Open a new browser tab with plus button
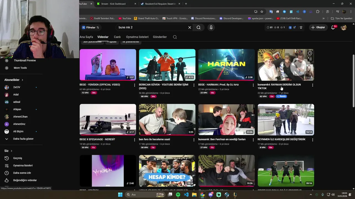Viewport: 355px width, 199px height. 186,4
